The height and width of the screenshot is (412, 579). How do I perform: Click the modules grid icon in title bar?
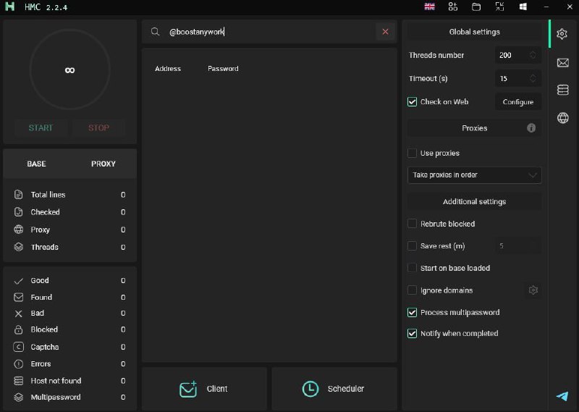(453, 7)
